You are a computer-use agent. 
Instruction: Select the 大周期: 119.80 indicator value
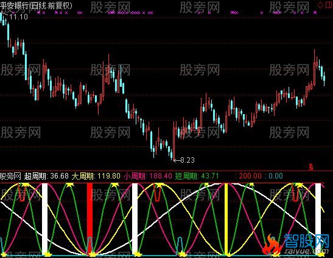[96, 176]
